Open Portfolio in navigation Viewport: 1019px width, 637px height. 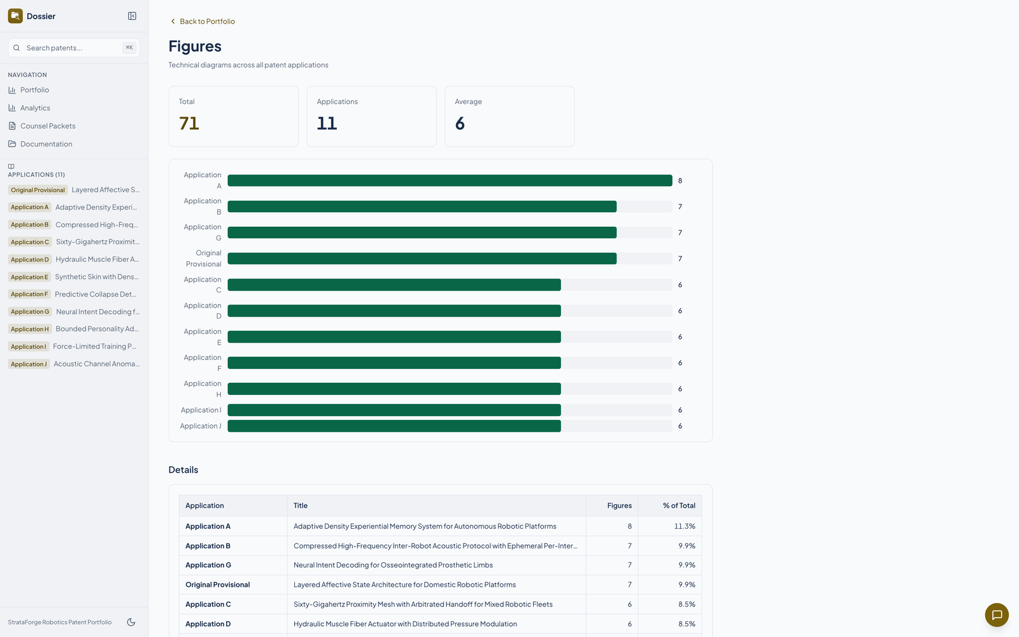[74, 90]
